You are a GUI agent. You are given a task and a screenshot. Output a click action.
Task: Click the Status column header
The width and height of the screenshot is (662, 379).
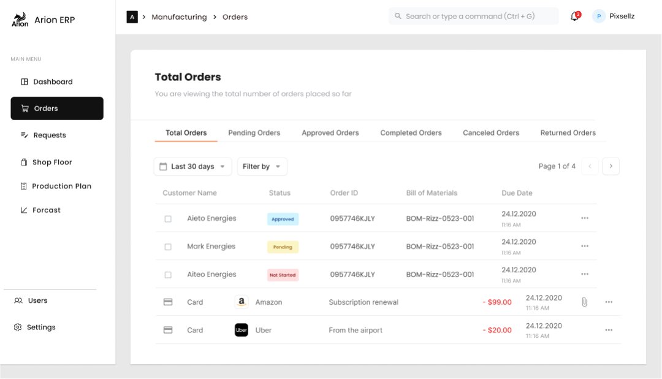pyautogui.click(x=280, y=193)
